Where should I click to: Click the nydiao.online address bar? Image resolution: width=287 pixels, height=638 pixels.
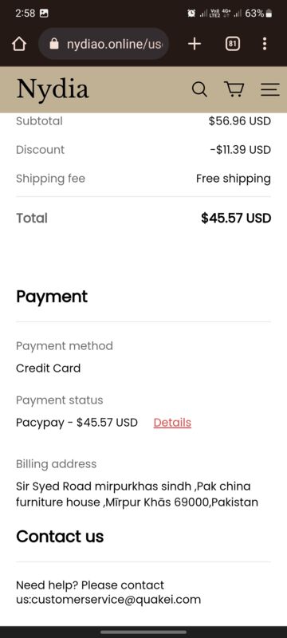(104, 44)
